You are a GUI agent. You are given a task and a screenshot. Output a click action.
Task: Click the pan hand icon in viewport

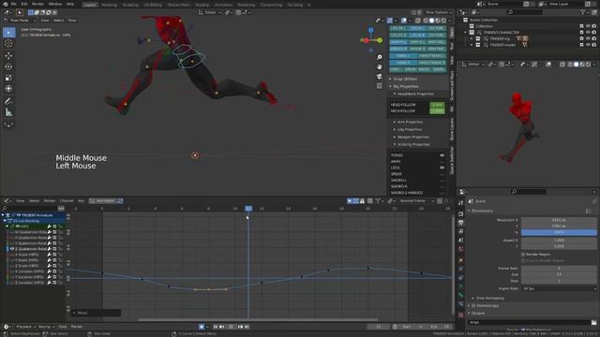coord(379,66)
